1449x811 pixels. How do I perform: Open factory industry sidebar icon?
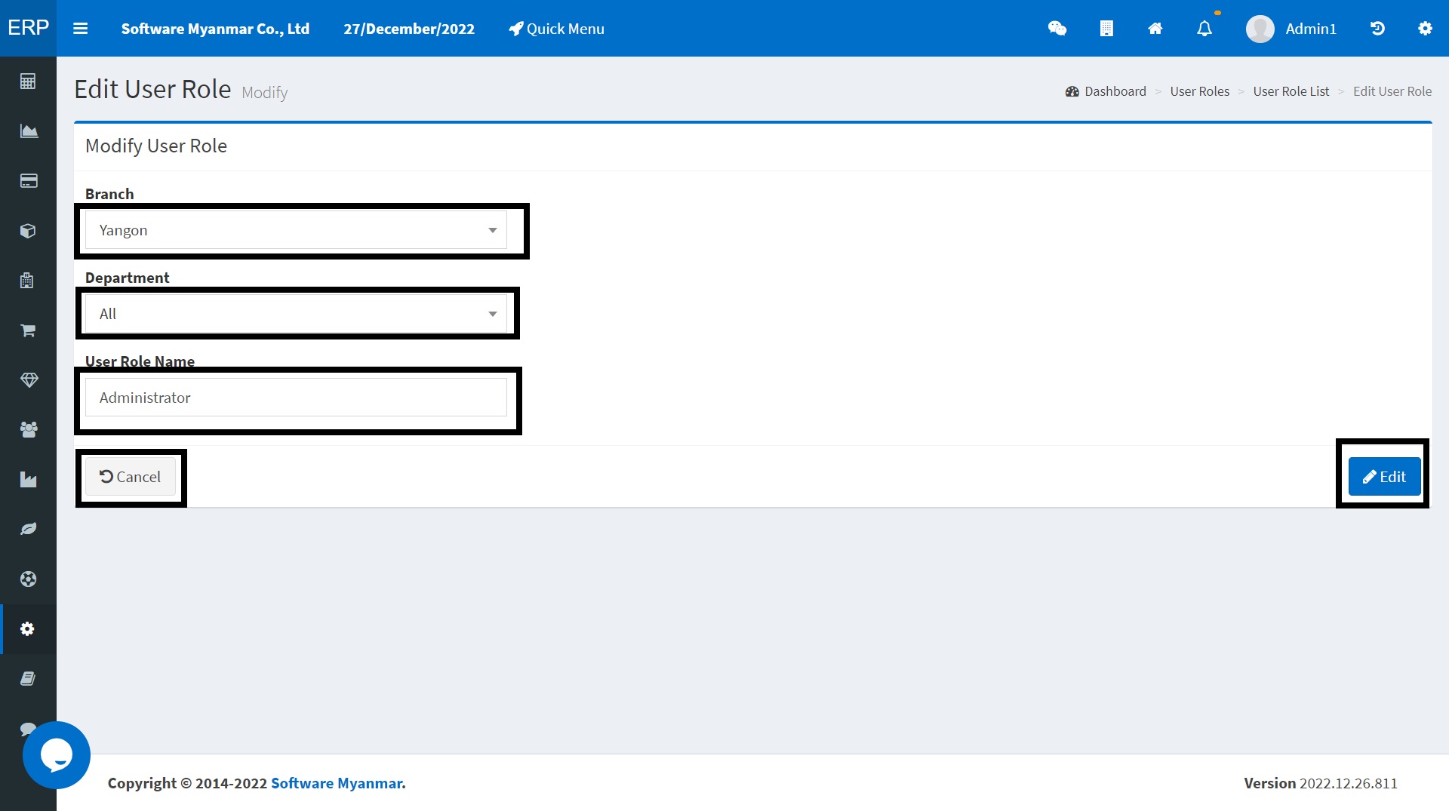pyautogui.click(x=28, y=480)
